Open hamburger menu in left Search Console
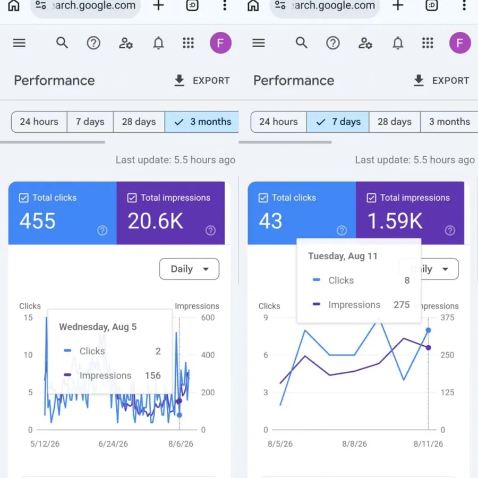Image resolution: width=478 pixels, height=478 pixels. coord(19,43)
